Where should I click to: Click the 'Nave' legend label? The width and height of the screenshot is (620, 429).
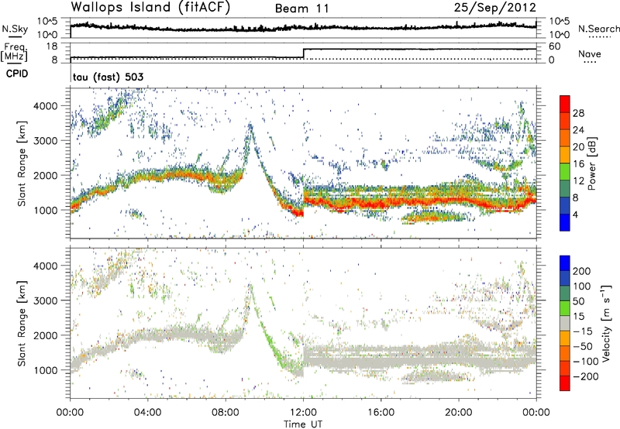590,53
